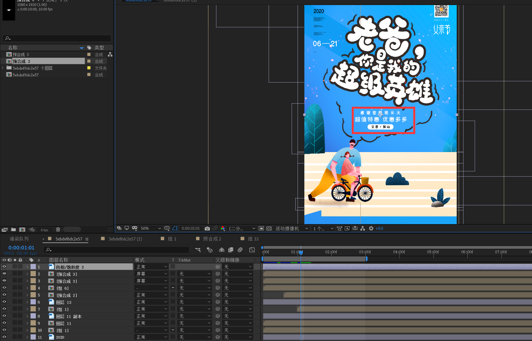Toggle the mask path visibility button in viewer

pos(175,228)
